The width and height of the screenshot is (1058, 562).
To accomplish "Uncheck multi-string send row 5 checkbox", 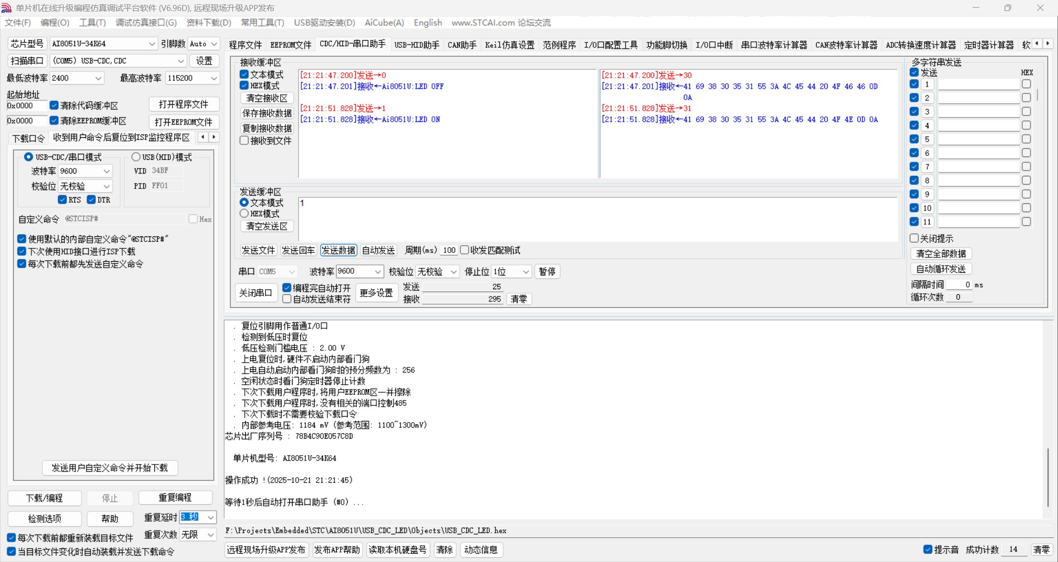I will click(x=914, y=139).
